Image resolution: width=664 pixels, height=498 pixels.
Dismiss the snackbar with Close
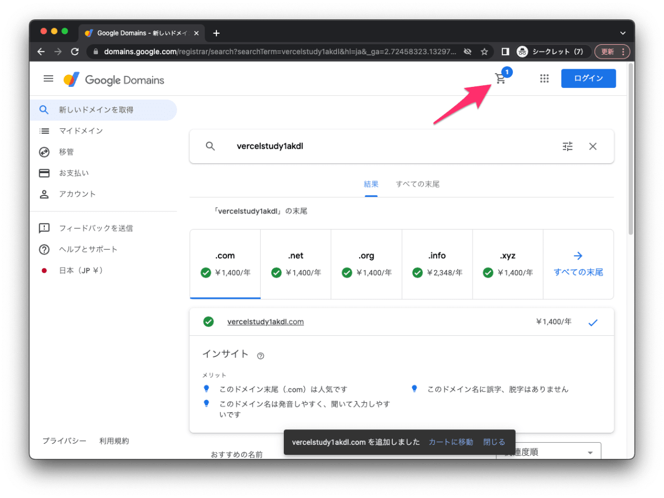494,442
